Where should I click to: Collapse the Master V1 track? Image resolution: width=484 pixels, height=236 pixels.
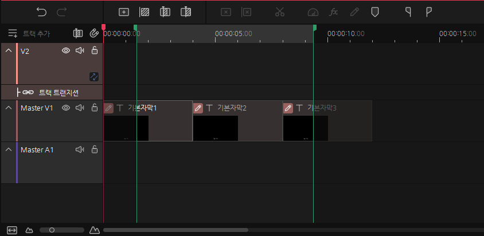point(9,108)
